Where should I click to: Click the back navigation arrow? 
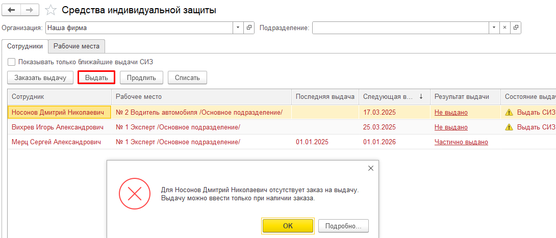click(12, 10)
